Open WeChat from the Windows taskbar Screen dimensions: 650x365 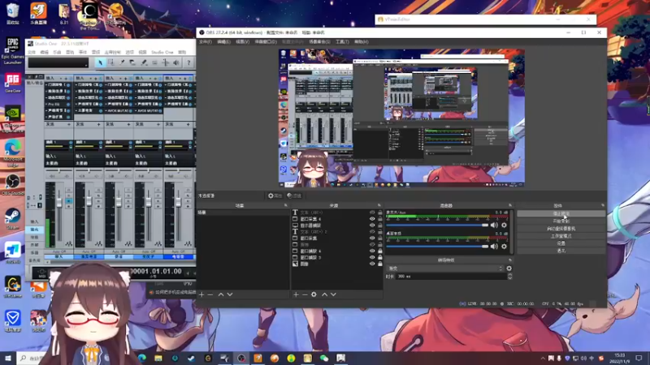pos(324,358)
